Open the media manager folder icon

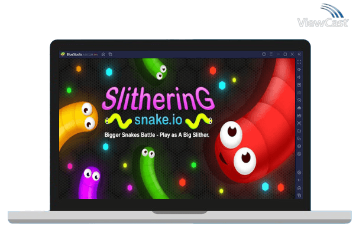(x=299, y=131)
